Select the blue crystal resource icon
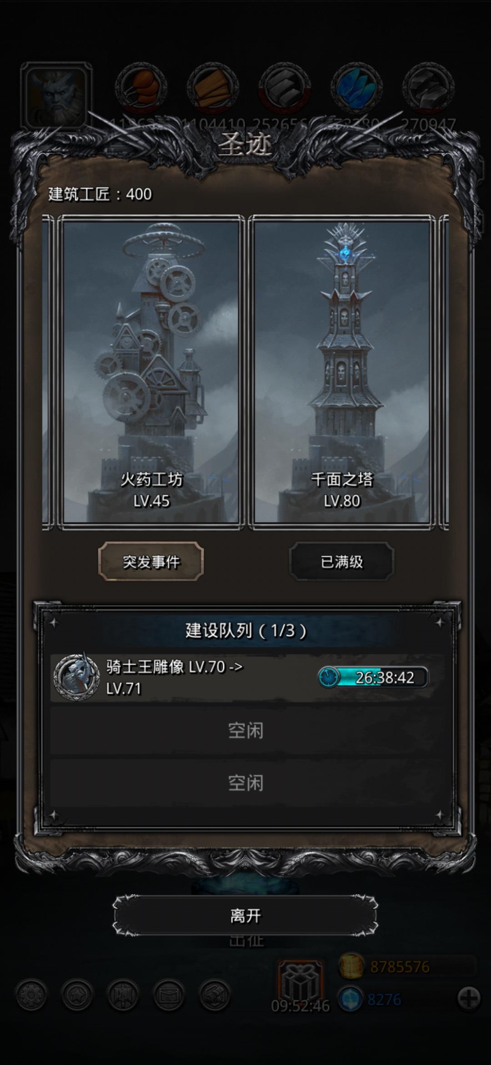The height and width of the screenshot is (1065, 491). 357,87
